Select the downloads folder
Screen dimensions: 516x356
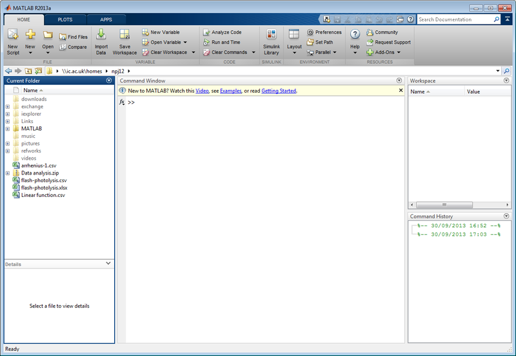point(34,99)
